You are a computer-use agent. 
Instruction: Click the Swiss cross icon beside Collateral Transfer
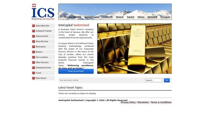[x=33, y=31]
